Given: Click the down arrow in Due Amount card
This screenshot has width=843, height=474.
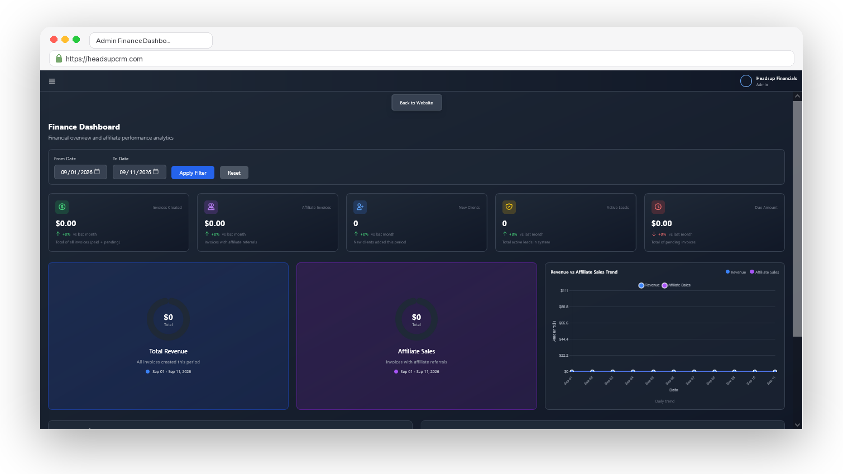Looking at the screenshot, I should point(654,234).
